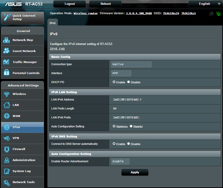Click the Basic Config section header

(135, 57)
